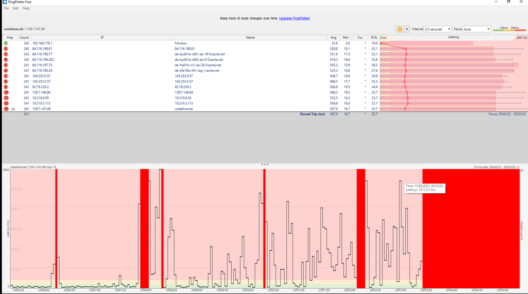Select hop 9 red number icon
This screenshot has height=294, width=528.
[x=6, y=87]
